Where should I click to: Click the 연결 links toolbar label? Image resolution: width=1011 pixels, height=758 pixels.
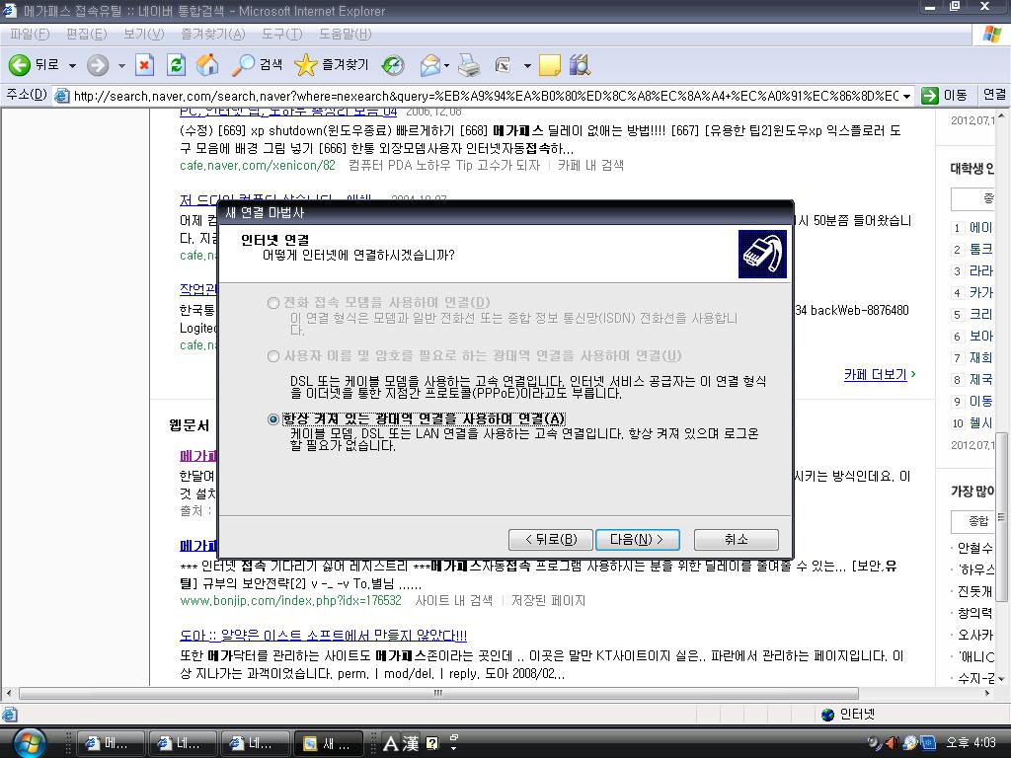coord(995,95)
